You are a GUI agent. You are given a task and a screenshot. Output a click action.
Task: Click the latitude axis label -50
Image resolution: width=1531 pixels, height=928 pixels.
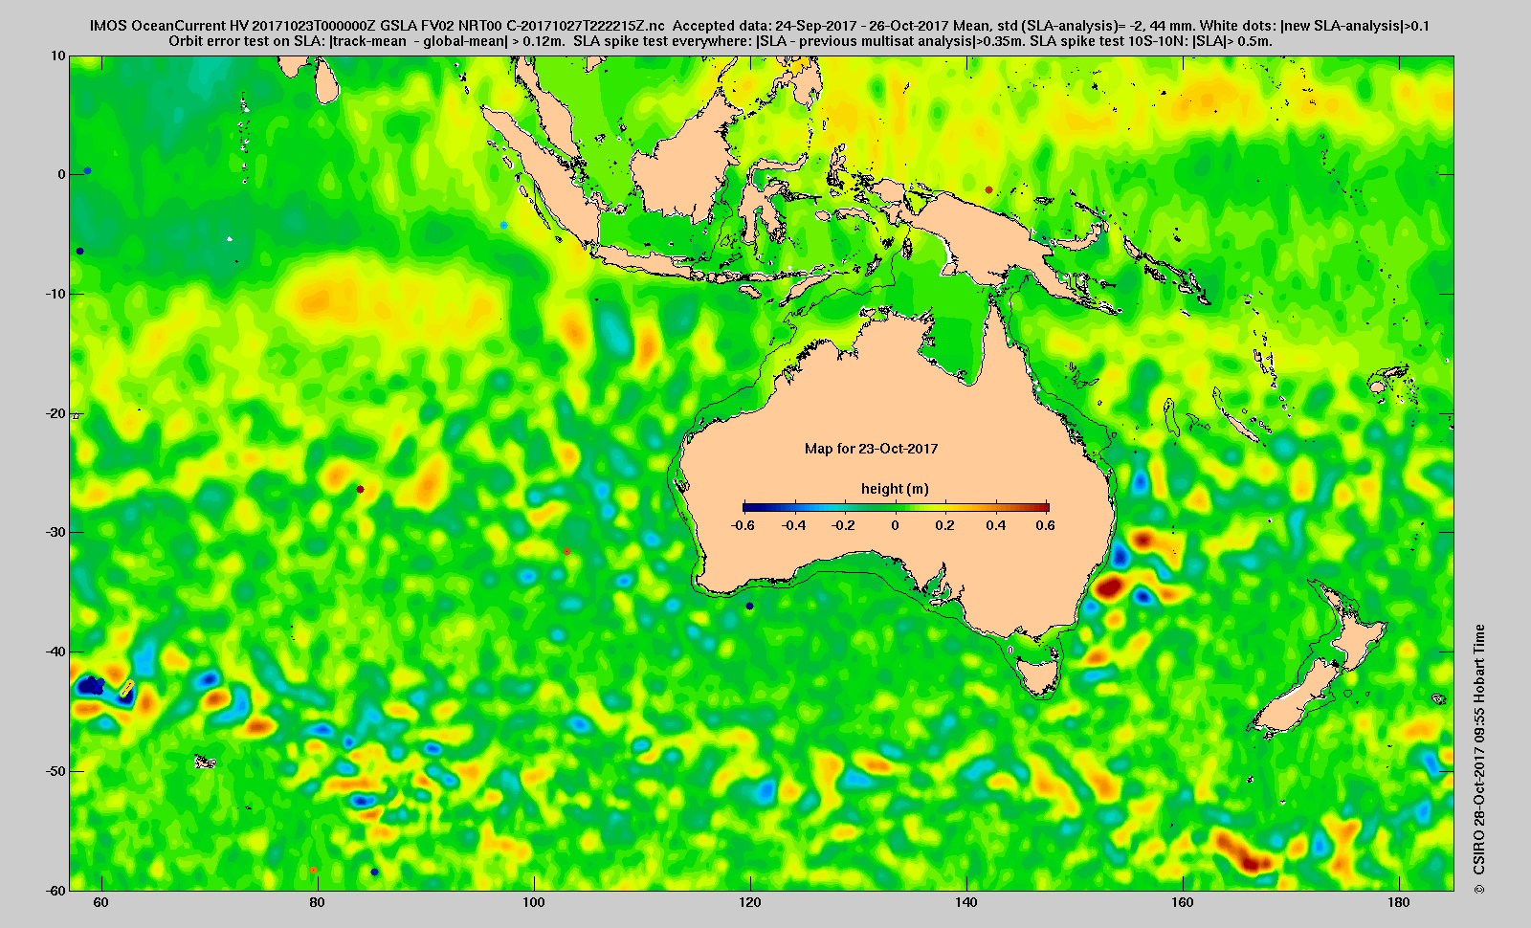click(x=55, y=771)
